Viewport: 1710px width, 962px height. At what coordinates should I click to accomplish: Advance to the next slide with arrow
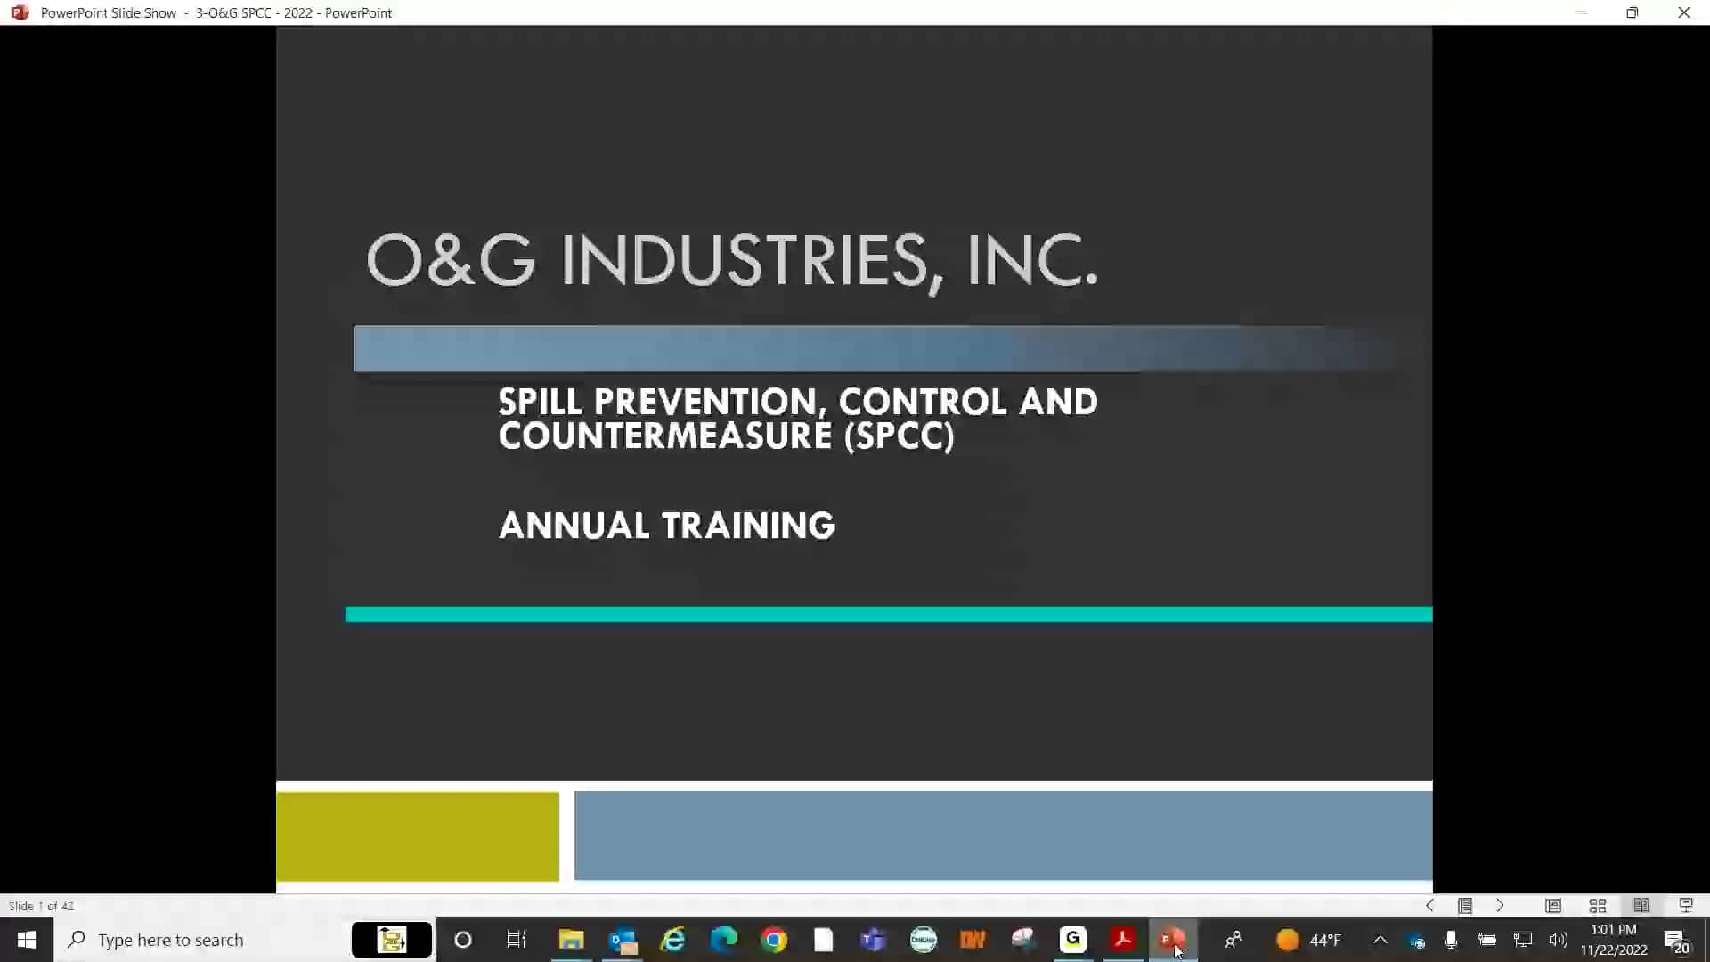(x=1501, y=905)
